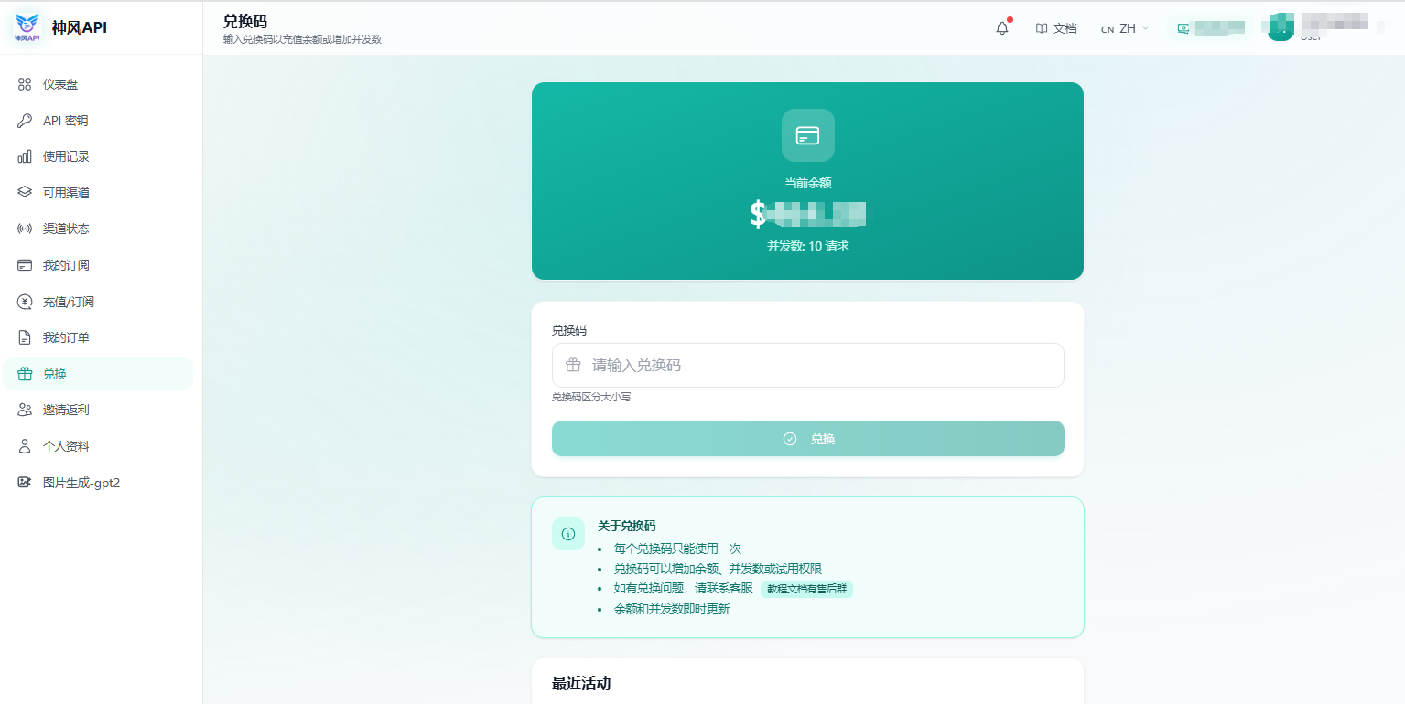Click the 使用记录 bar chart icon
This screenshot has width=1405, height=704.
coord(25,156)
